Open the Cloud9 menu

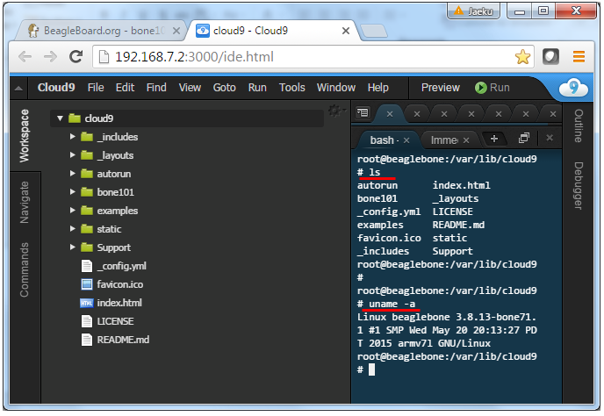pos(56,88)
